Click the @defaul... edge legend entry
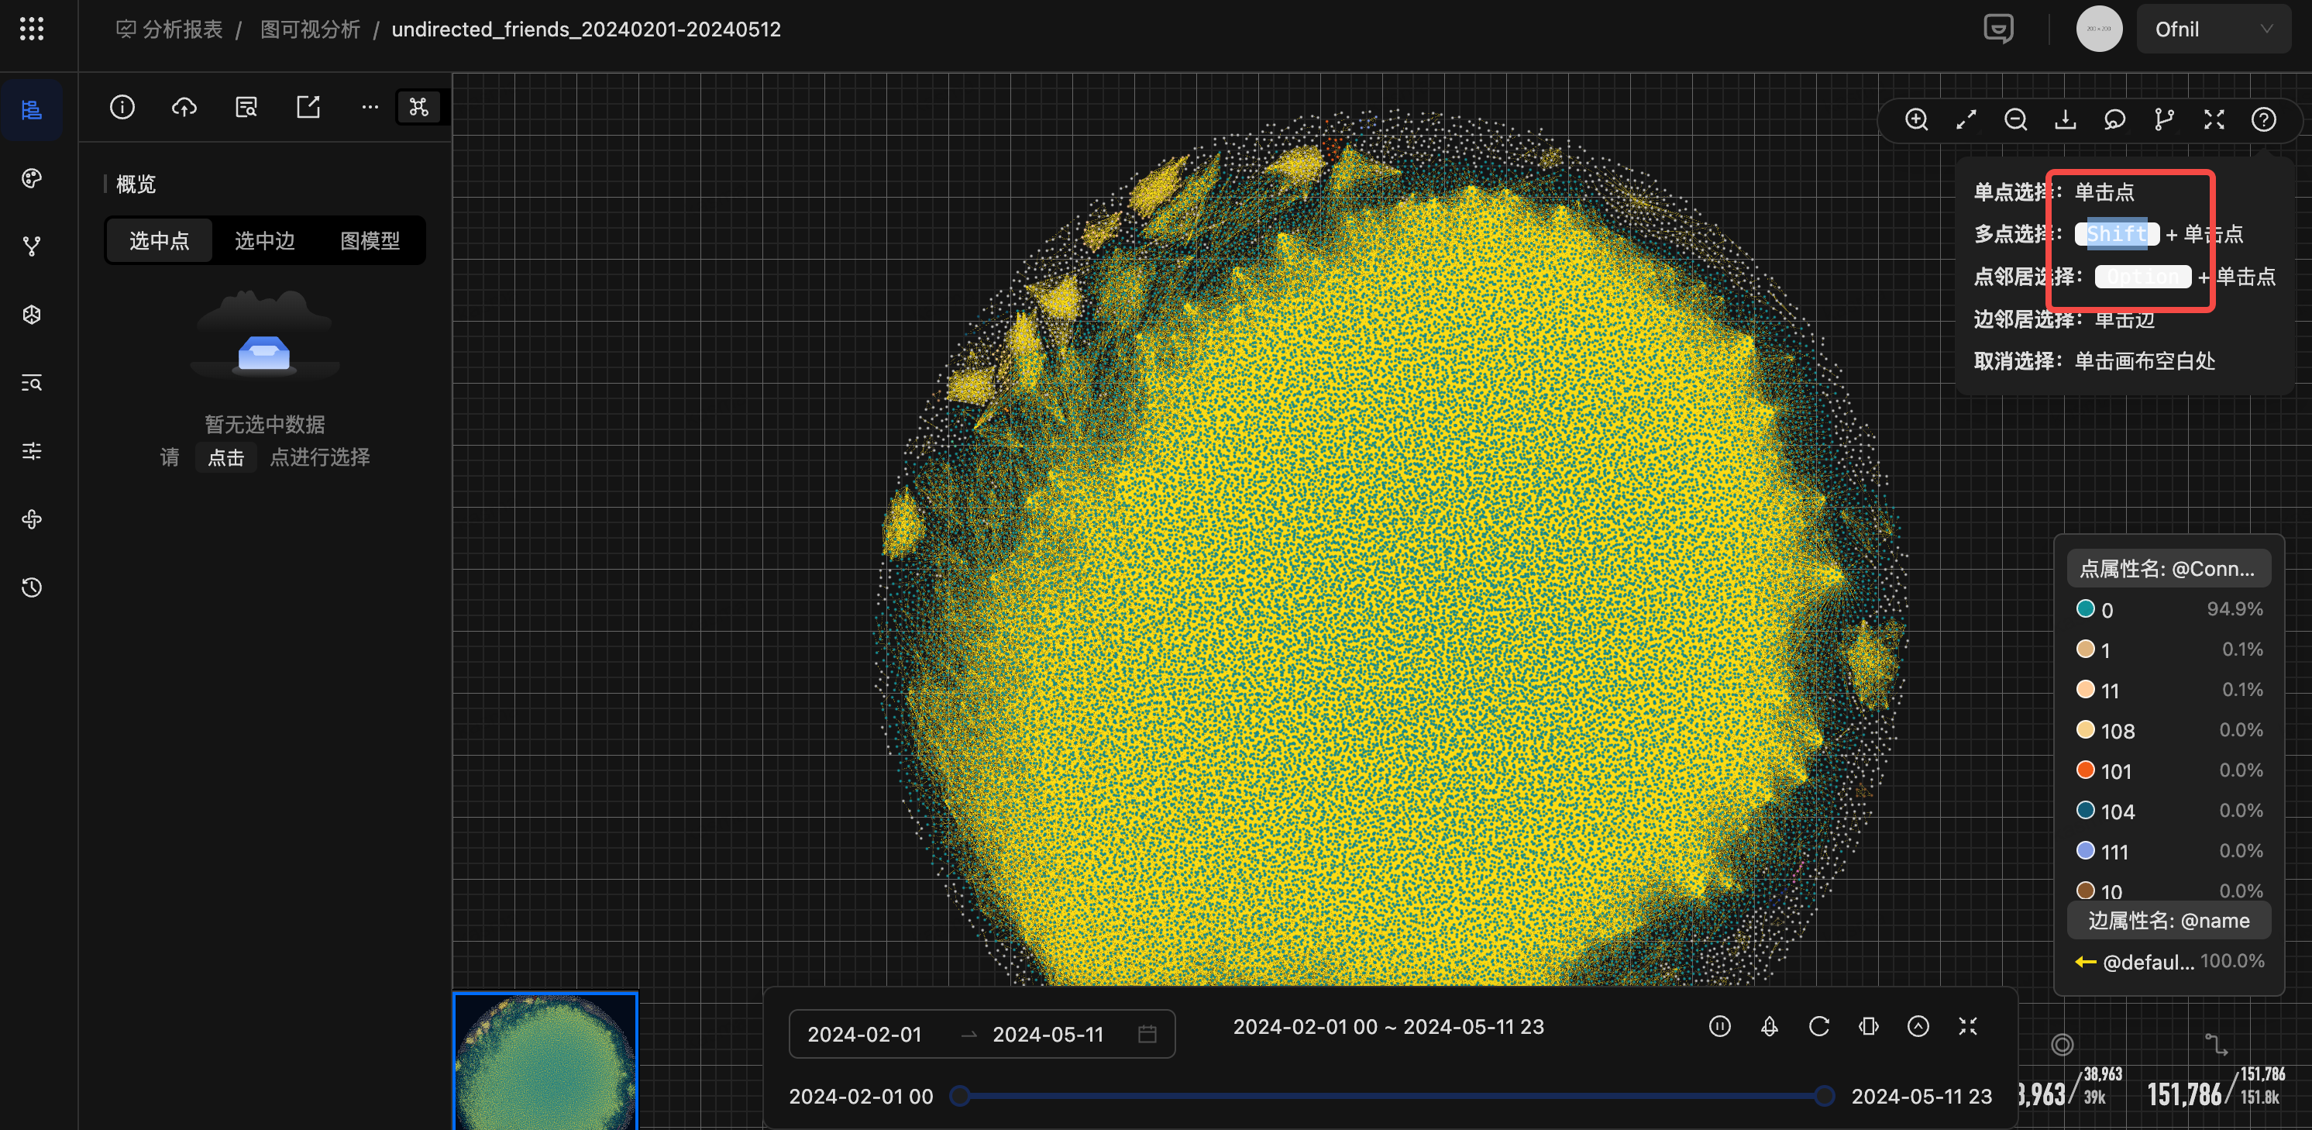The width and height of the screenshot is (2312, 1130). pos(2169,961)
